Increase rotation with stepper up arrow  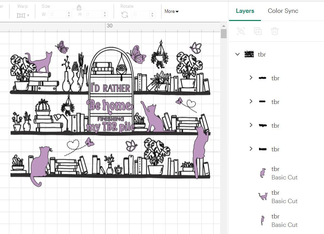tap(152, 13)
